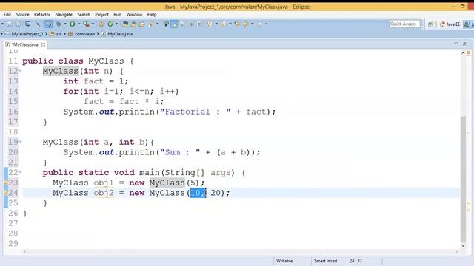This screenshot has width=474, height=266.
Task: Open External Tools dropdown arrow
Action: point(93,24)
